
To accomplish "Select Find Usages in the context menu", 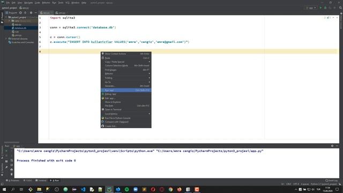I will point(126,70).
